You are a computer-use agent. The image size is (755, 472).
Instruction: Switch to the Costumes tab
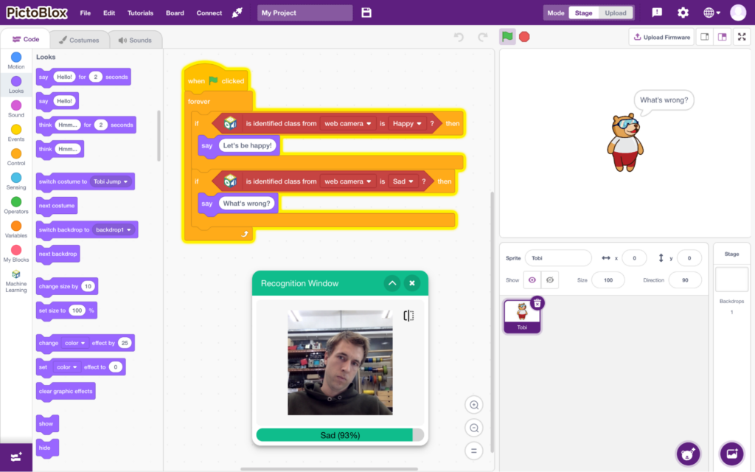pyautogui.click(x=79, y=40)
